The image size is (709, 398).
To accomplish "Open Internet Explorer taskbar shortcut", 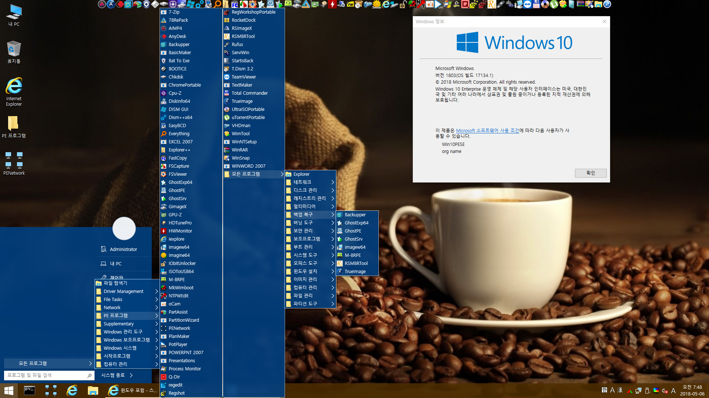I will (72, 391).
